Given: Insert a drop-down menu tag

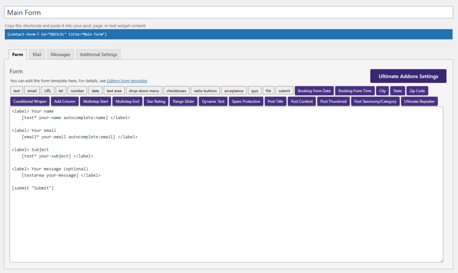Looking at the screenshot, I should [x=144, y=90].
